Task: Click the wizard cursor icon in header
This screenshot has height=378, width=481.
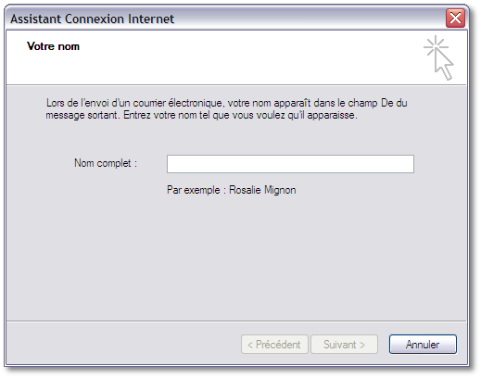Action: click(438, 58)
